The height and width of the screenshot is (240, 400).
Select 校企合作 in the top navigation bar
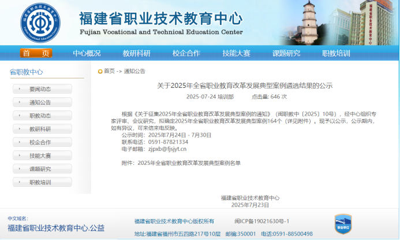tap(186, 53)
